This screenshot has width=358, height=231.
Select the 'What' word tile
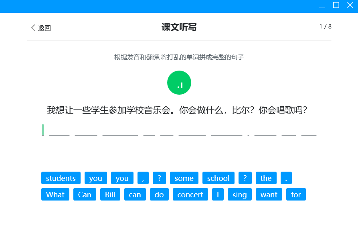point(55,195)
